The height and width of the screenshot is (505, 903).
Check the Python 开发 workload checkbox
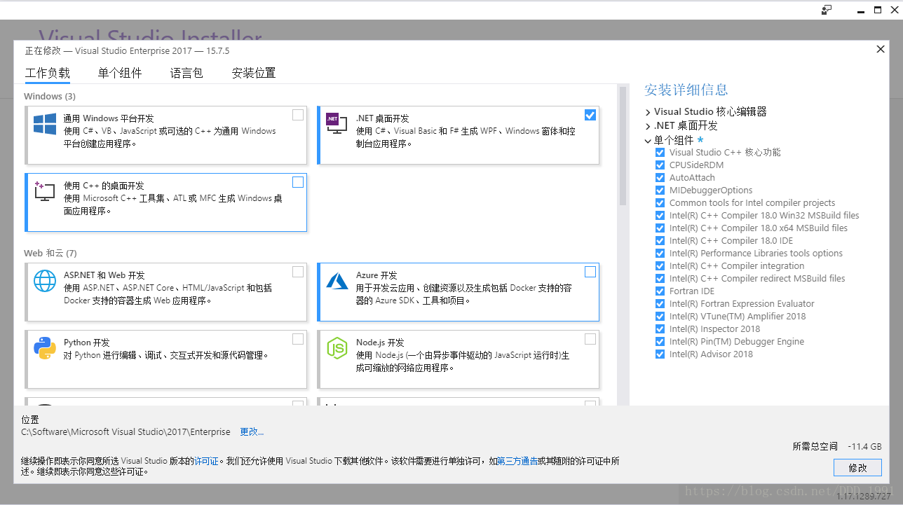click(x=298, y=339)
